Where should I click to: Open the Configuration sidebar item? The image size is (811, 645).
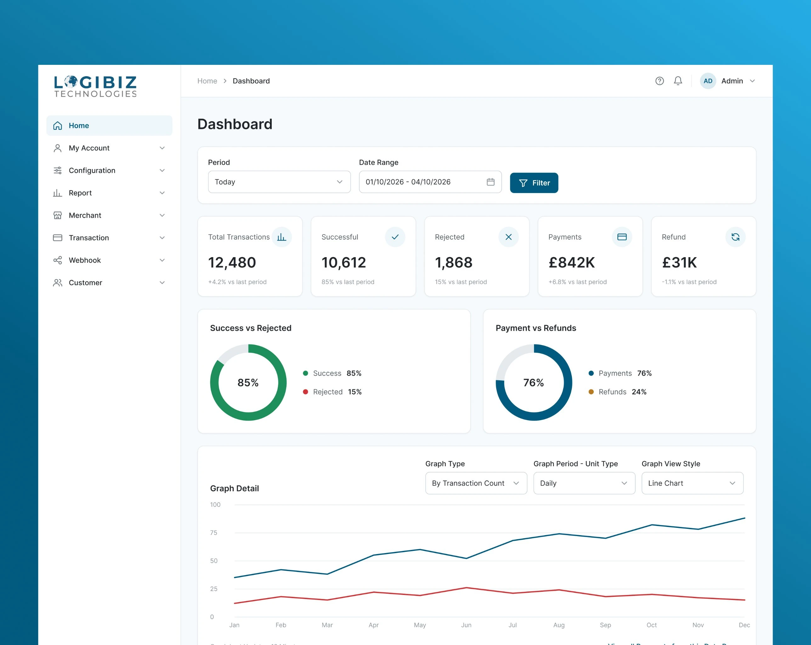[109, 170]
